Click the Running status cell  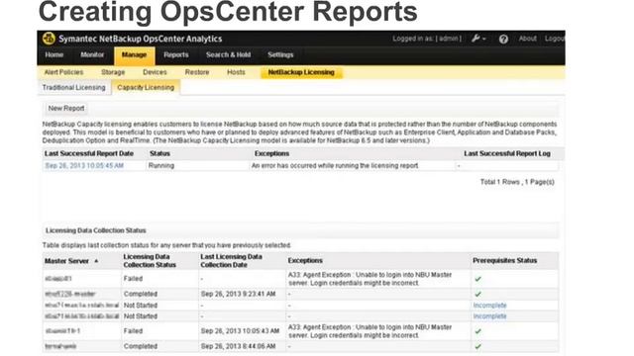pos(161,166)
